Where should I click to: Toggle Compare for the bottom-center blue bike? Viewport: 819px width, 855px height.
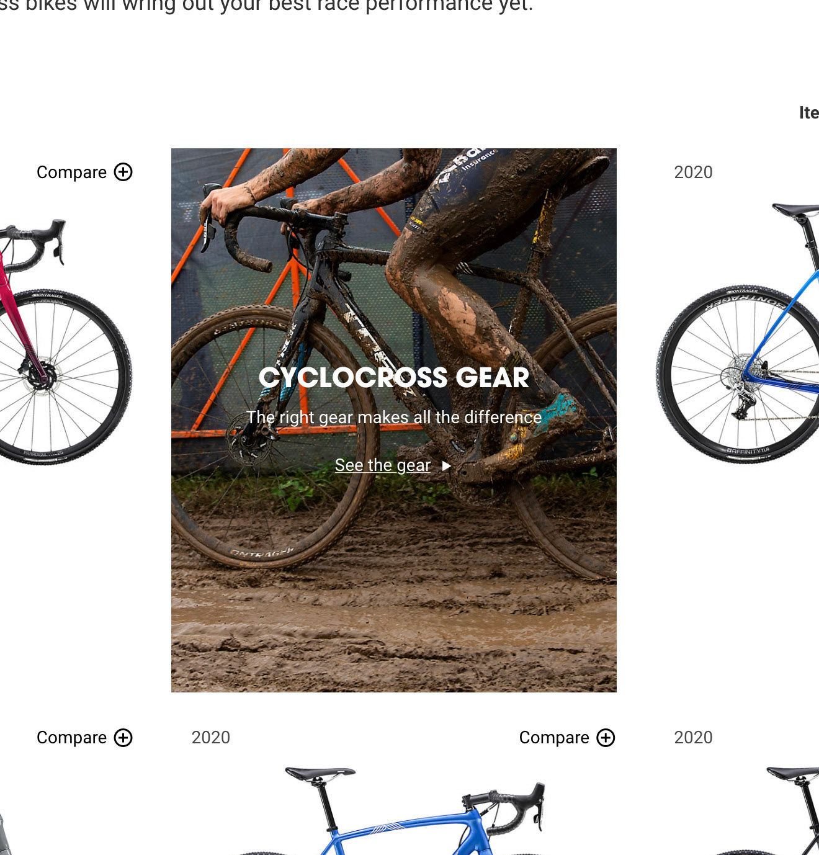point(554,737)
